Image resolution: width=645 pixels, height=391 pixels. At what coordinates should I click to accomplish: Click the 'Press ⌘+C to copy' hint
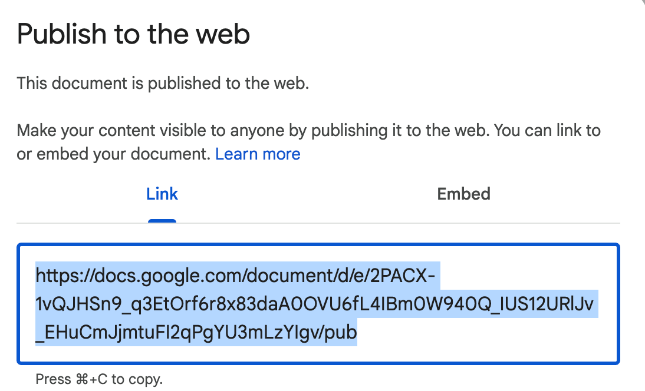point(99,379)
